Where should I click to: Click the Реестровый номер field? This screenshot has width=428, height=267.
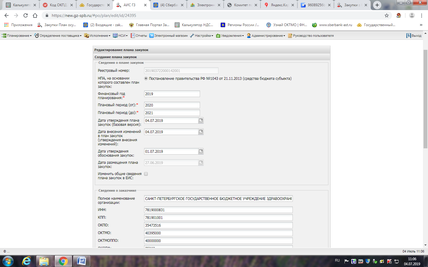click(181, 71)
